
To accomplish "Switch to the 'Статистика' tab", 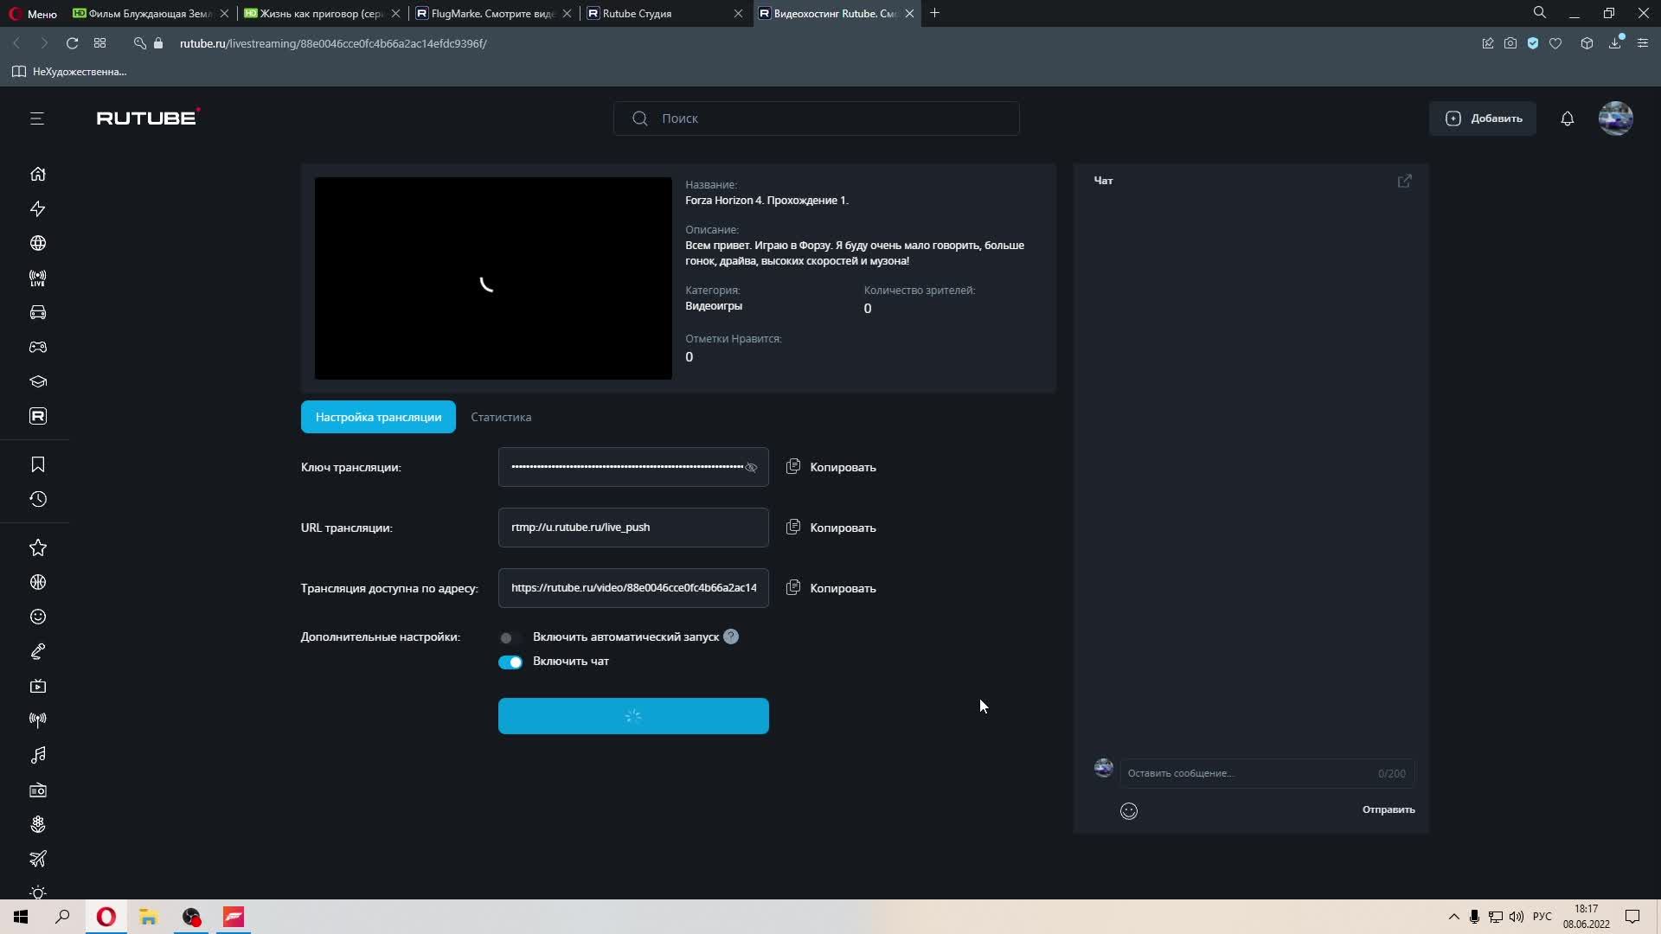I will (x=501, y=417).
